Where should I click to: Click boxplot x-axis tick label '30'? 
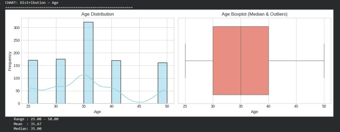[213, 106]
